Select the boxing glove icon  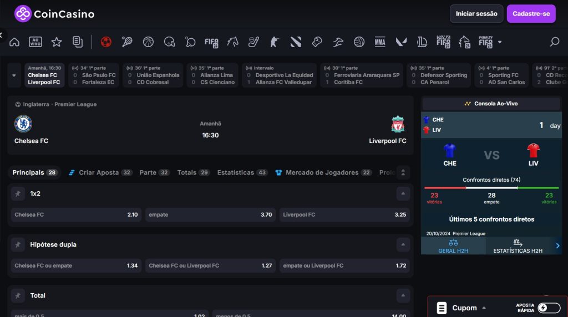(x=317, y=42)
